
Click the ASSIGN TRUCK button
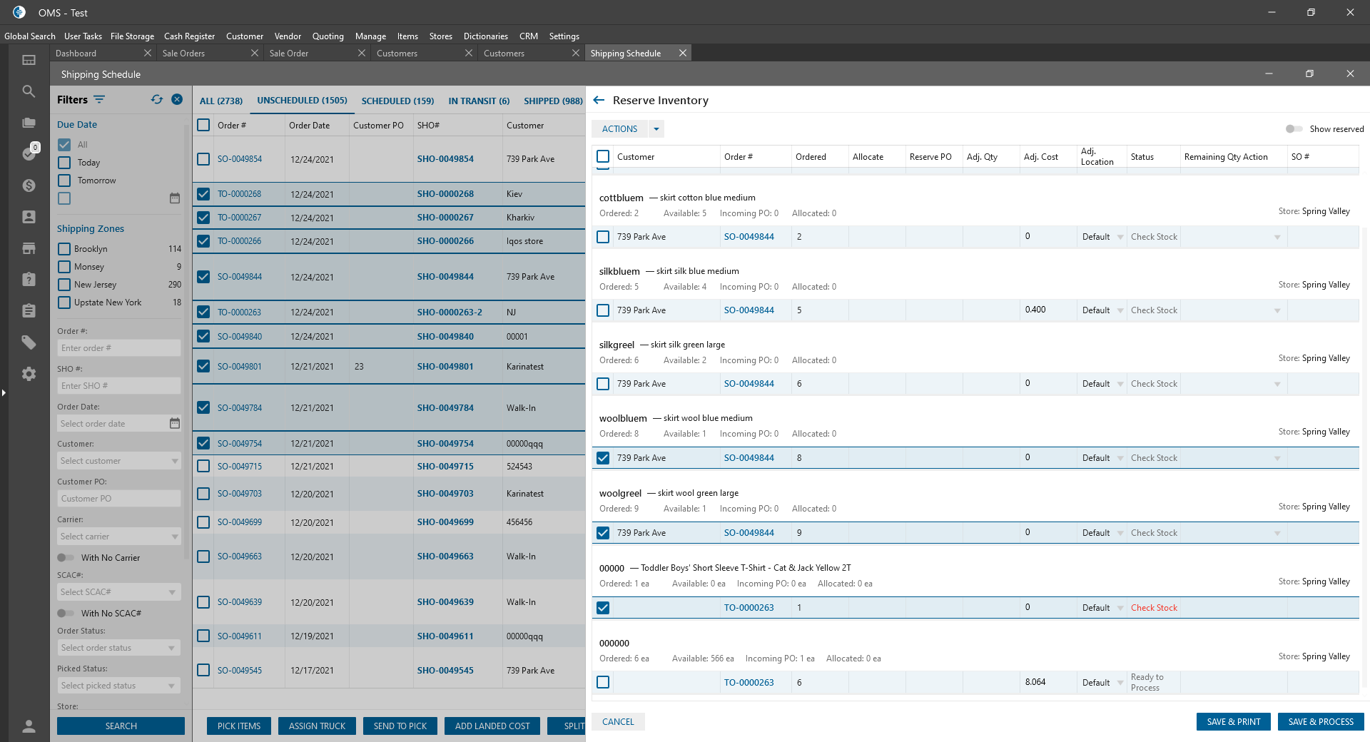317,726
